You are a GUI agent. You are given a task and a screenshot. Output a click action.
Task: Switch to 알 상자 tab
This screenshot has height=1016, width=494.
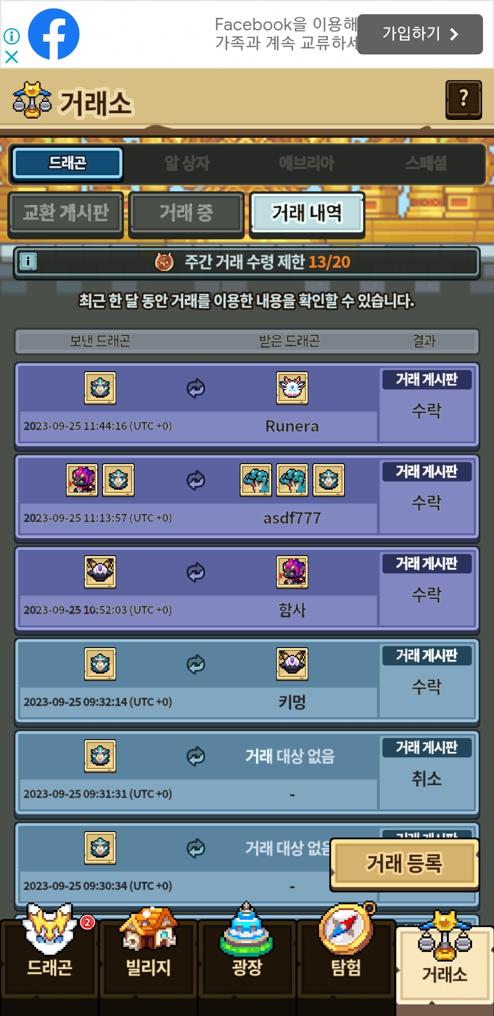[x=187, y=163]
